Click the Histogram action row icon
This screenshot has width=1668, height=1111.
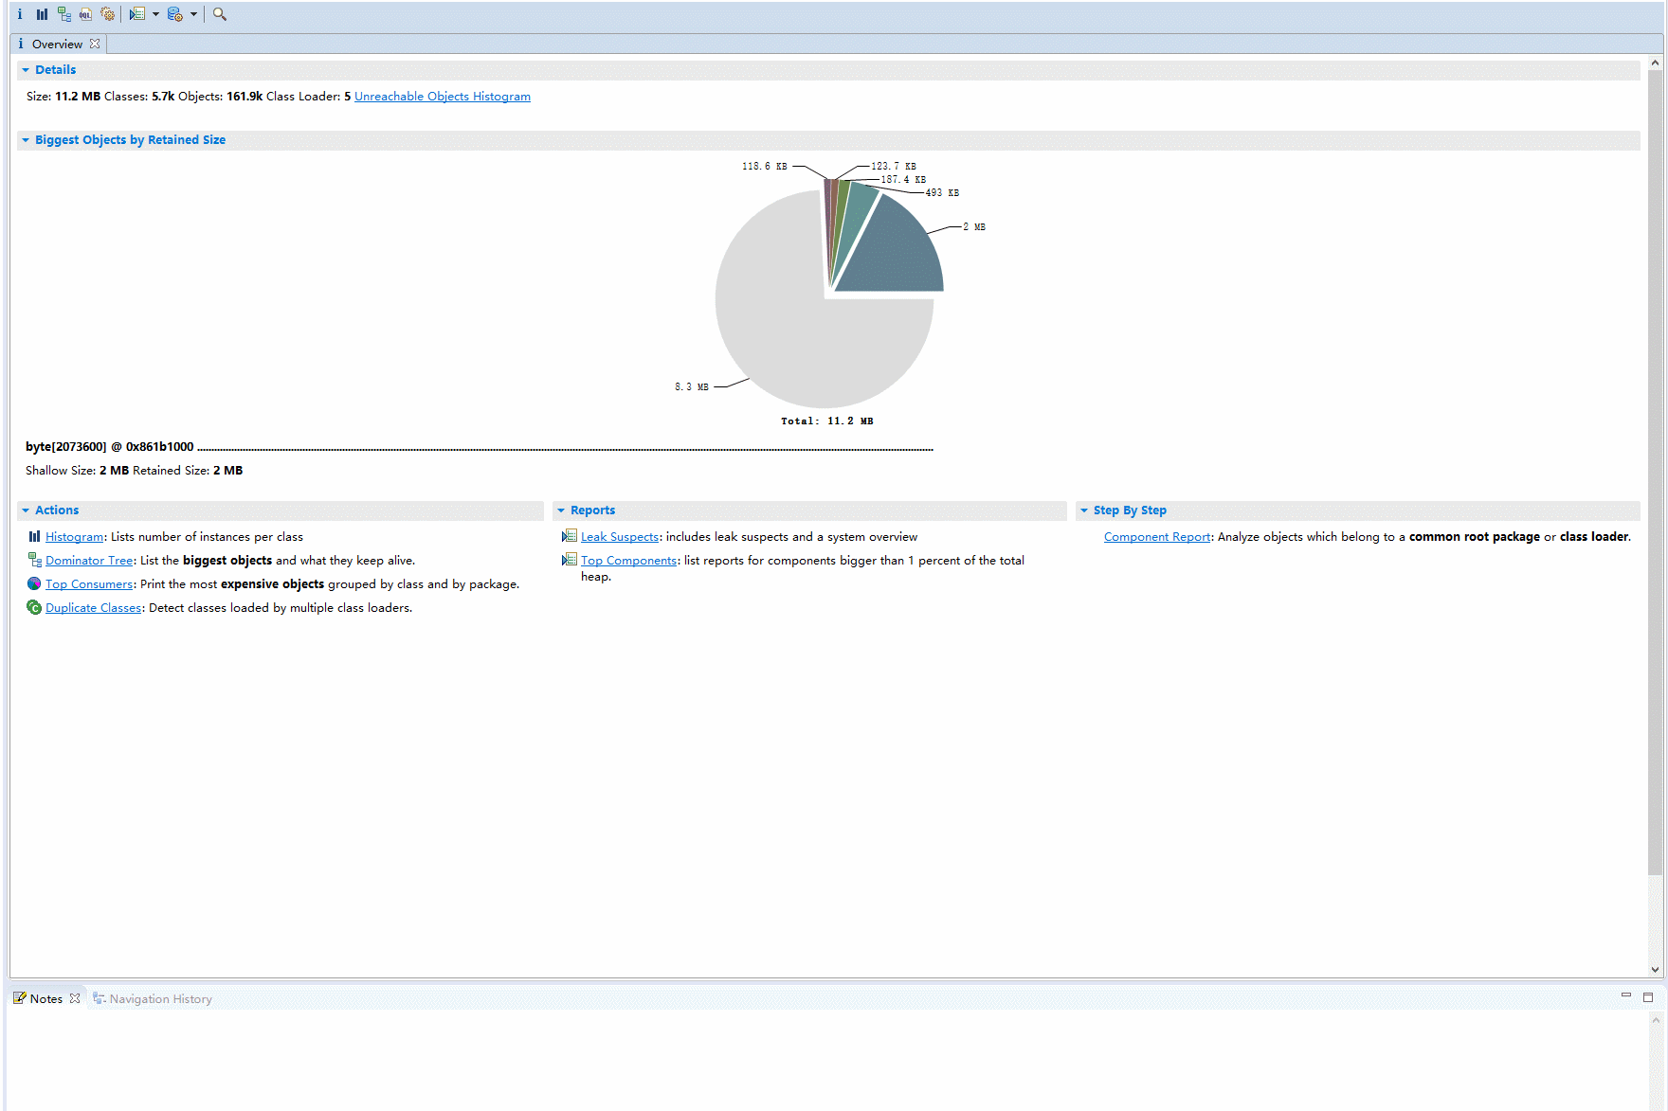click(34, 536)
